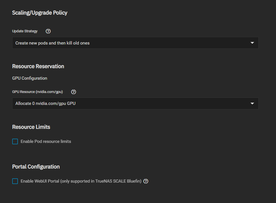Select the Scaling/Upgrade Policy heading

[x=40, y=13]
